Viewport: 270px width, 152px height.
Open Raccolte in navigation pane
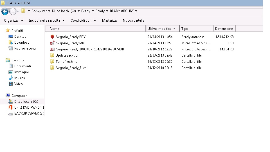[x=18, y=60]
